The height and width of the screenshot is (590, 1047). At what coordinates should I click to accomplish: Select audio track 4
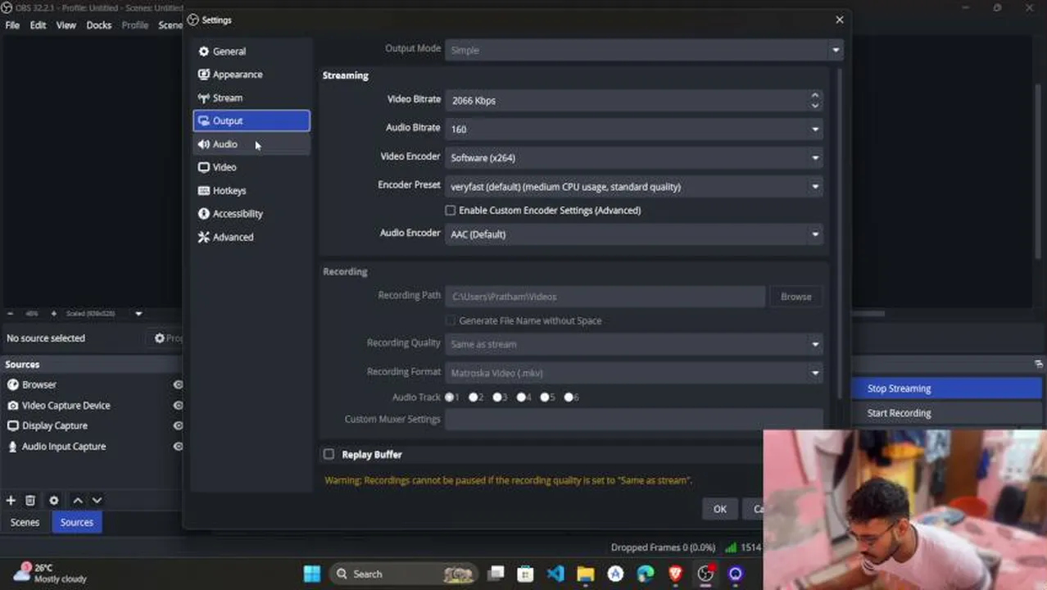coord(521,397)
